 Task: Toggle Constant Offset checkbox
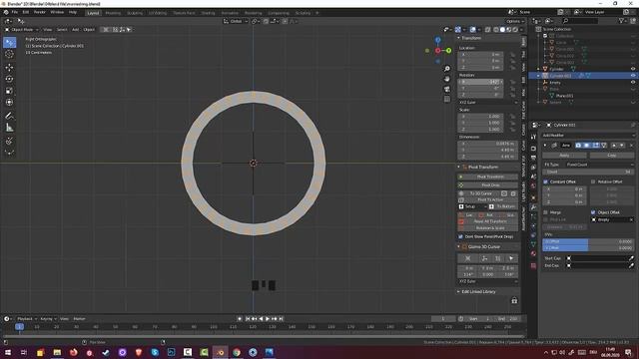[546, 181]
